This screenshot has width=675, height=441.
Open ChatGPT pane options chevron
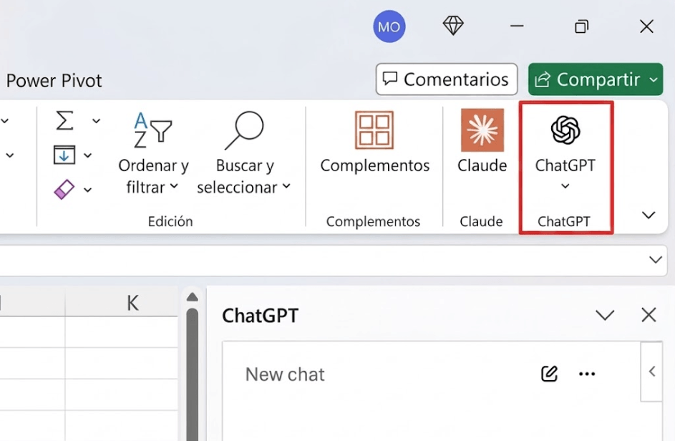click(x=605, y=315)
